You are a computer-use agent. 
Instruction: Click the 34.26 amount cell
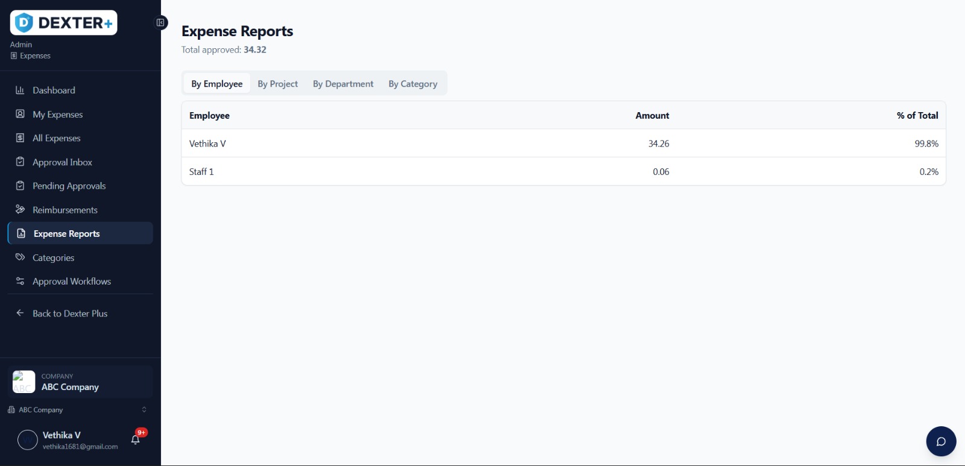pyautogui.click(x=659, y=143)
